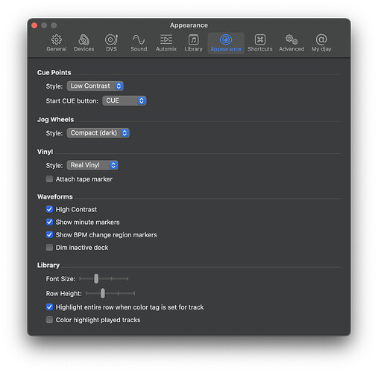Open the General preferences gear icon
The width and height of the screenshot is (378, 372).
57,39
